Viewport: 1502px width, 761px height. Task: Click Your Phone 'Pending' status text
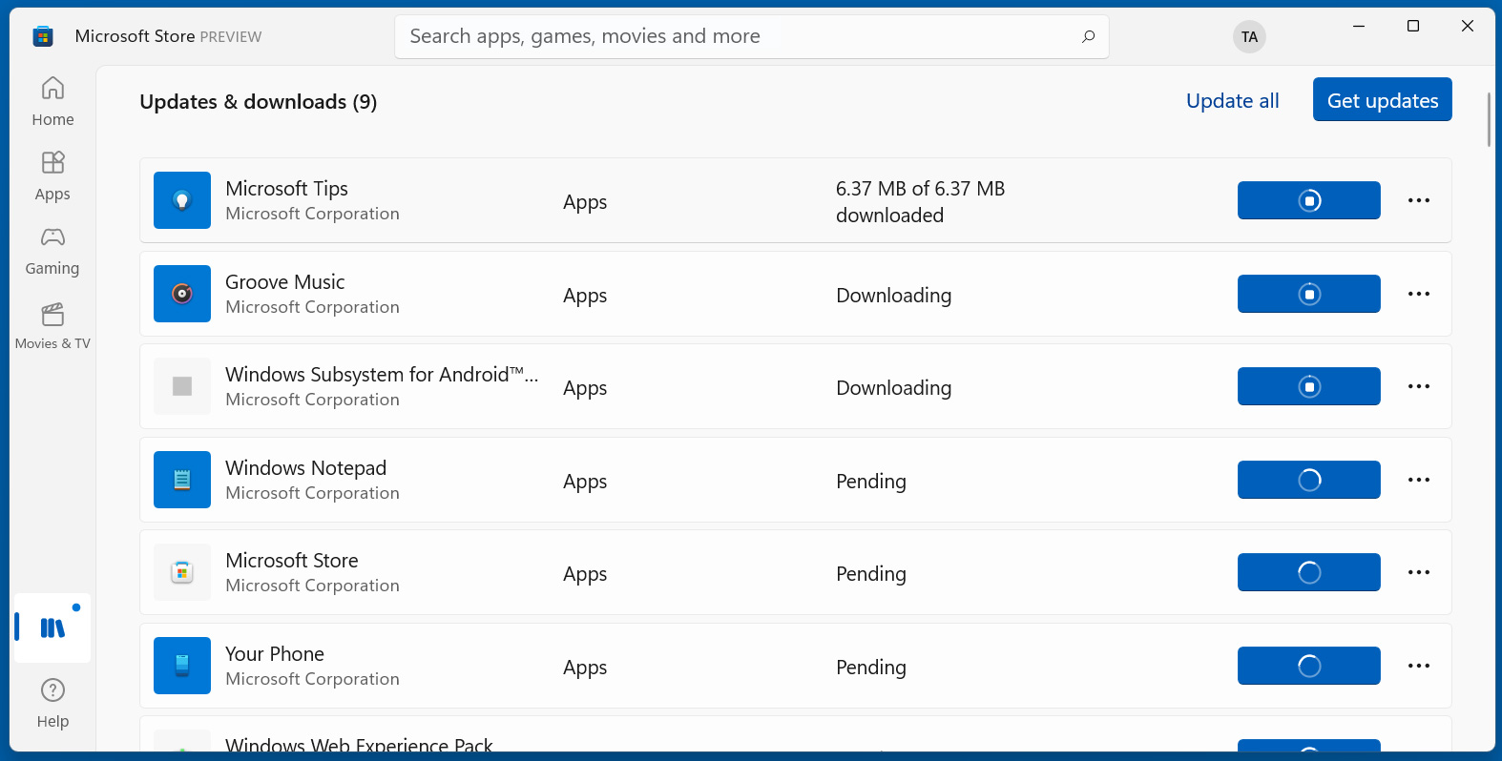(871, 668)
